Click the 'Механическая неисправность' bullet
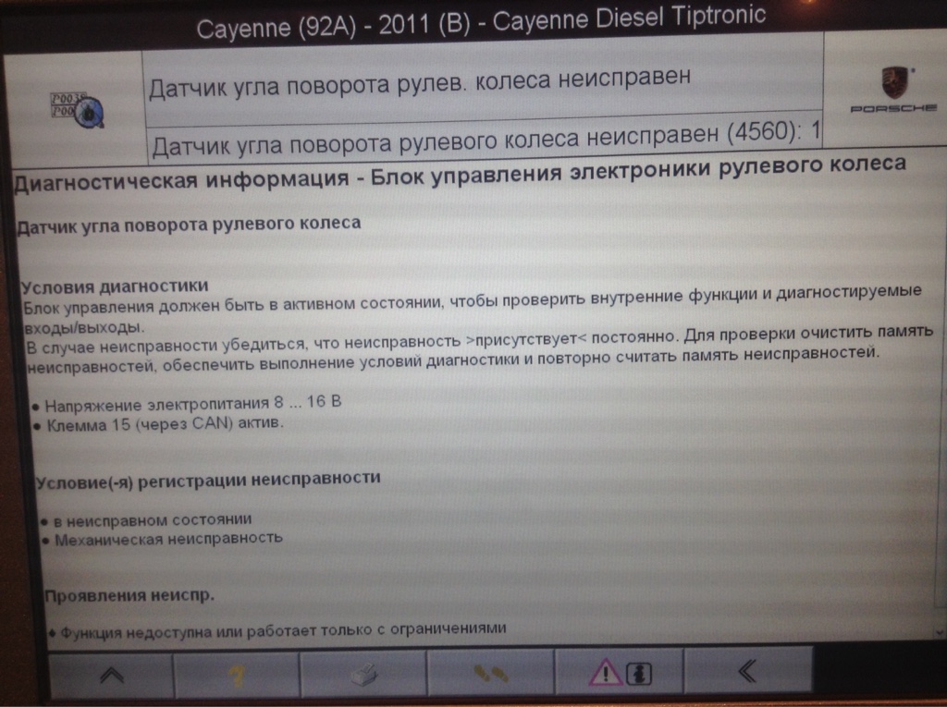The width and height of the screenshot is (947, 707). coord(168,537)
